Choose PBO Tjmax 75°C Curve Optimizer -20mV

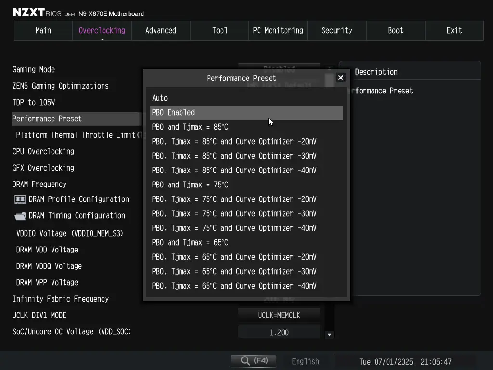(246, 199)
